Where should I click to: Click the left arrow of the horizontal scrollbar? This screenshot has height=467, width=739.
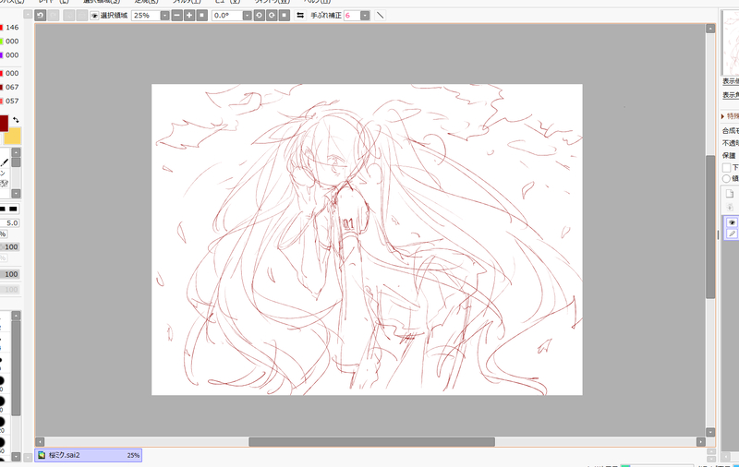tap(40, 441)
